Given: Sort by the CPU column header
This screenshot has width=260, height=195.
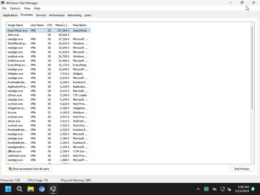Looking at the screenshot, I should tap(50, 25).
